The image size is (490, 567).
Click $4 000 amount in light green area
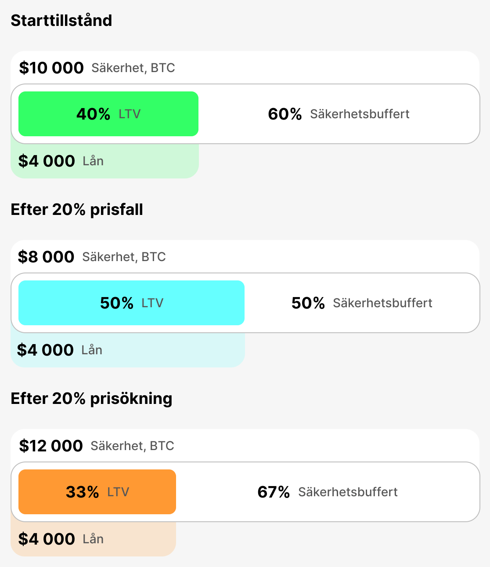pos(47,161)
